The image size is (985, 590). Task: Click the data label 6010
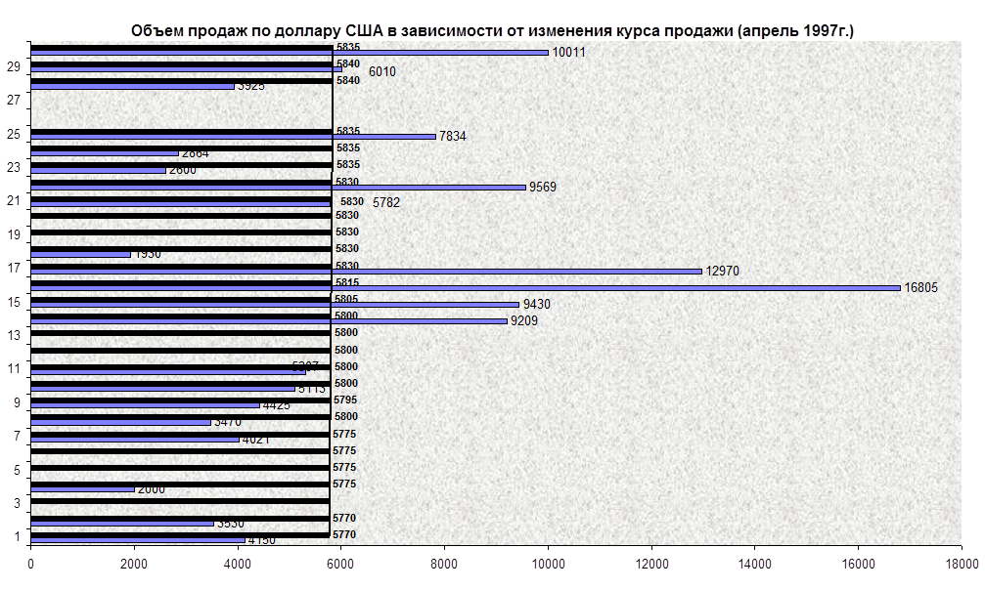coord(382,71)
